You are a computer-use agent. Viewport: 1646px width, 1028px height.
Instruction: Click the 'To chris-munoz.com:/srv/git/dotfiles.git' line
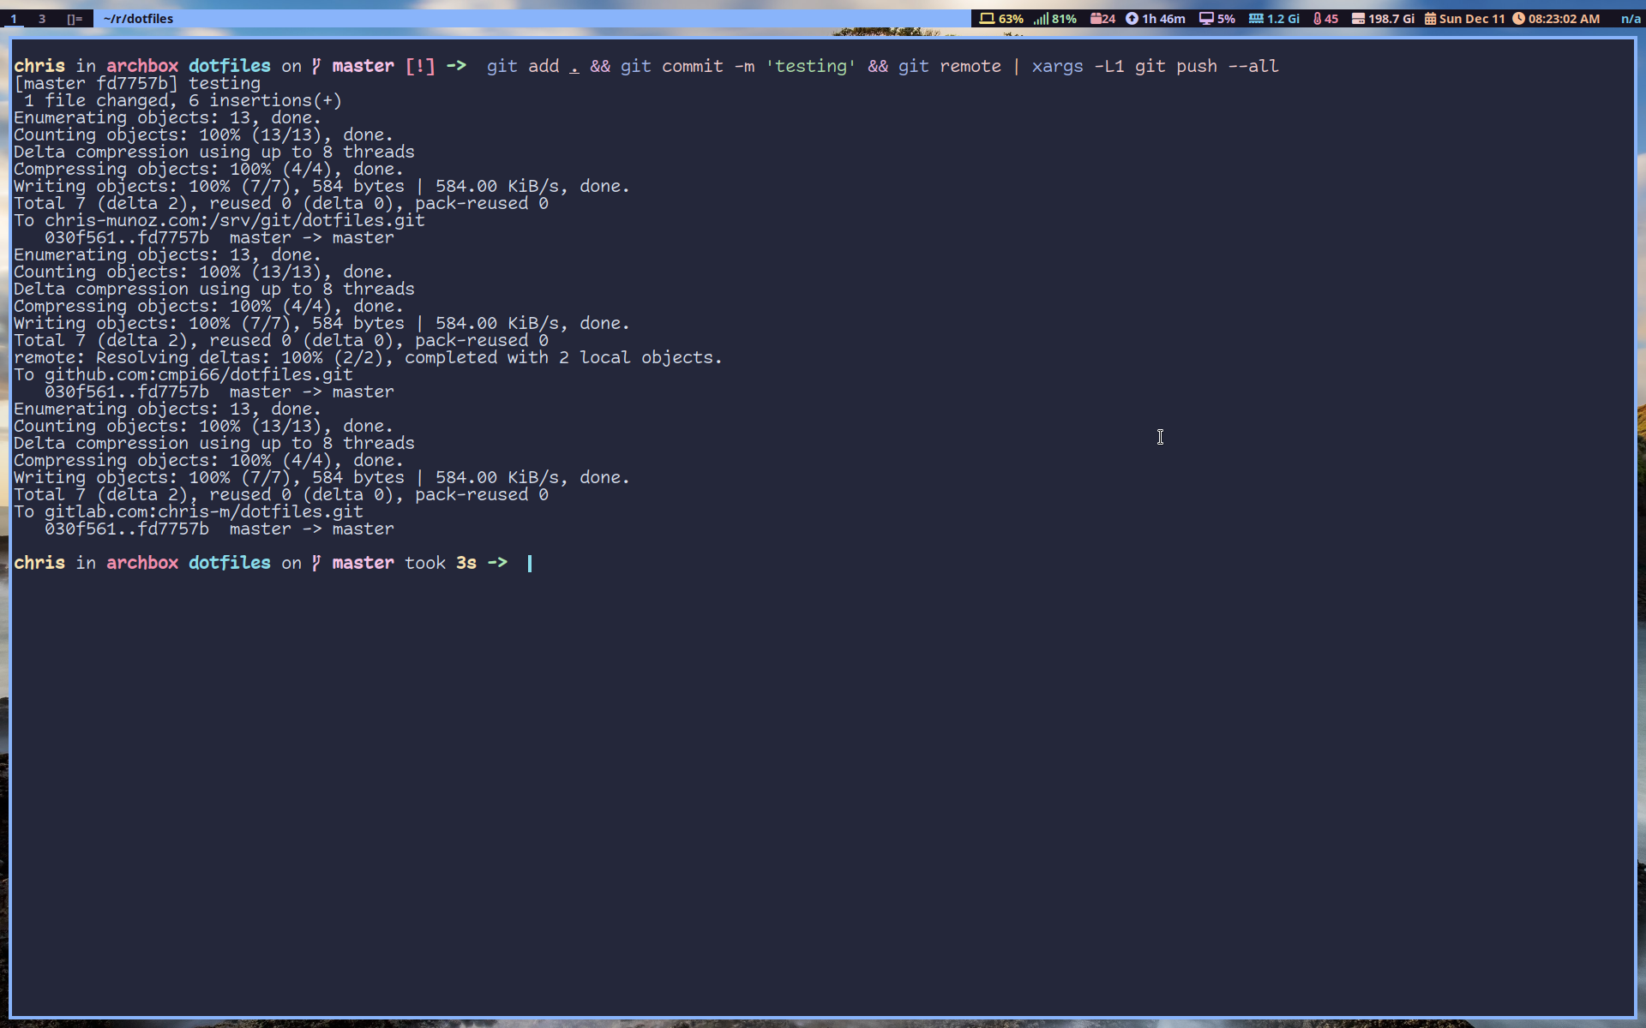click(219, 221)
